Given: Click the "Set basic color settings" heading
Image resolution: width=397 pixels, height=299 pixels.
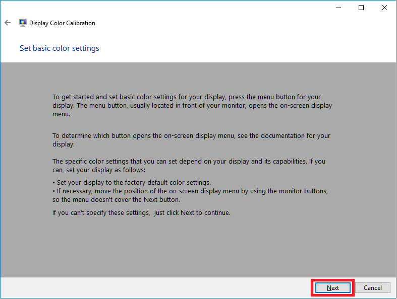Looking at the screenshot, I should [x=59, y=48].
